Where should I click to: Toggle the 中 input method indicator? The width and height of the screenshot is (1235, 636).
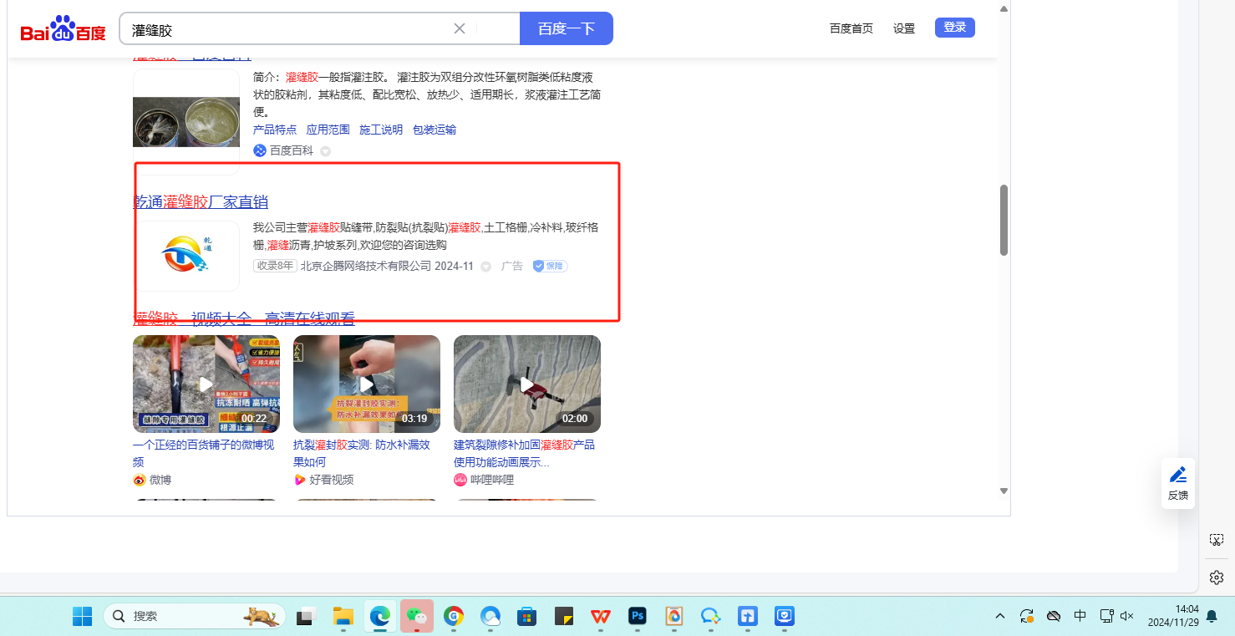pos(1080,616)
